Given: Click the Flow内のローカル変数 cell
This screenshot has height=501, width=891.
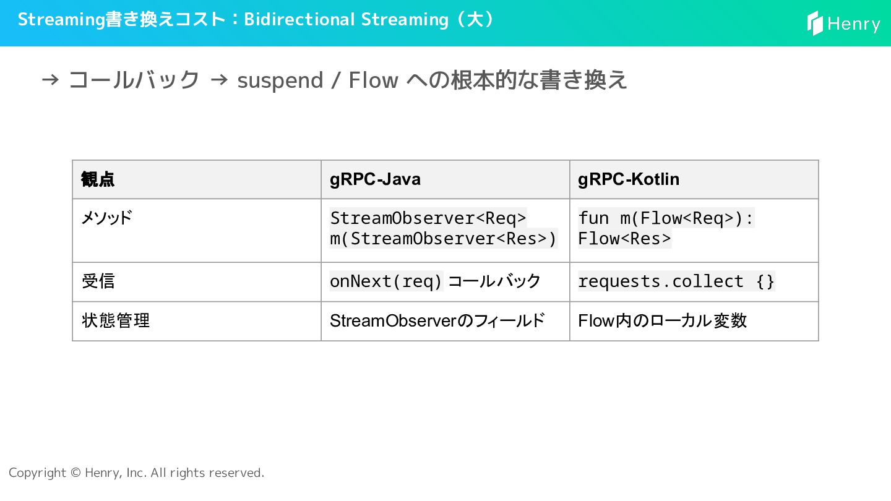Looking at the screenshot, I should [x=662, y=320].
